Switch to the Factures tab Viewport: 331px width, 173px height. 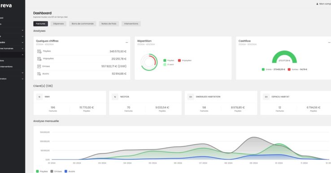pos(40,24)
